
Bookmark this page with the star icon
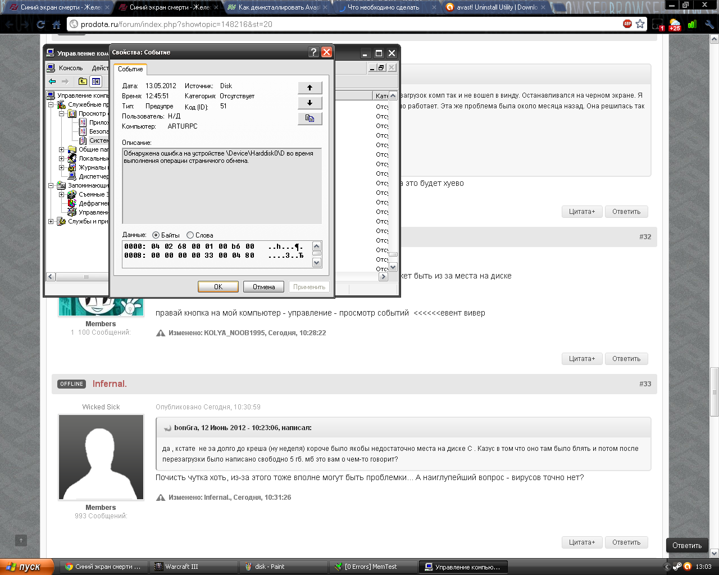(x=640, y=24)
